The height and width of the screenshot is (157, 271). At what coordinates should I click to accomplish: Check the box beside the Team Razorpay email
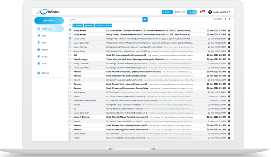[x=69, y=59]
